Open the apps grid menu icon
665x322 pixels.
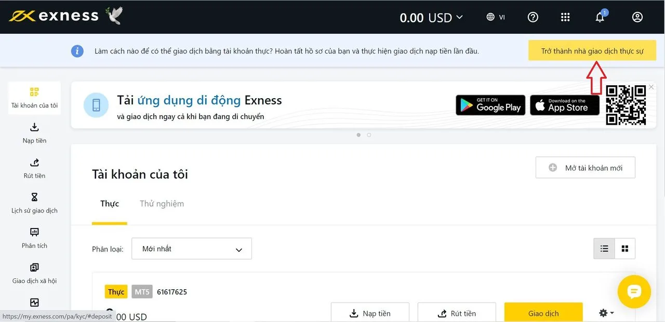566,17
